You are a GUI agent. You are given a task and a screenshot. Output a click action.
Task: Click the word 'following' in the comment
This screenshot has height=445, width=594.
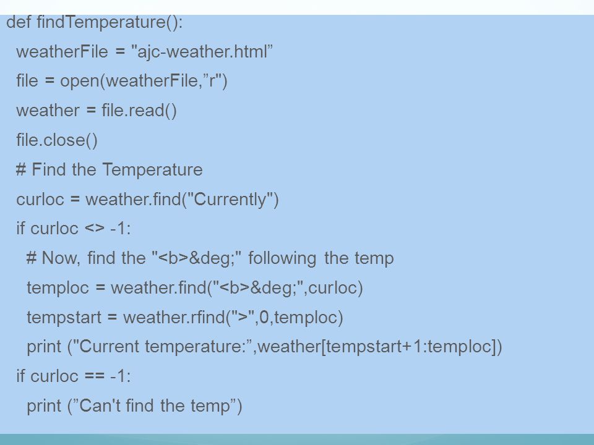coord(282,258)
